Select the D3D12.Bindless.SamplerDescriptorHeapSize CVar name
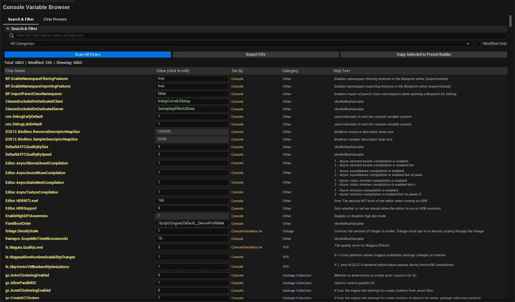 [x=41, y=139]
